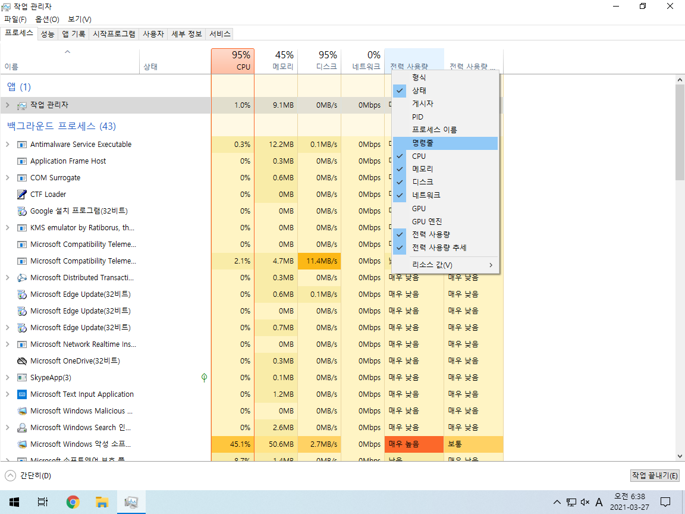Click the Google 설치 프로그램 icon
The image size is (685, 514).
tap(22, 211)
